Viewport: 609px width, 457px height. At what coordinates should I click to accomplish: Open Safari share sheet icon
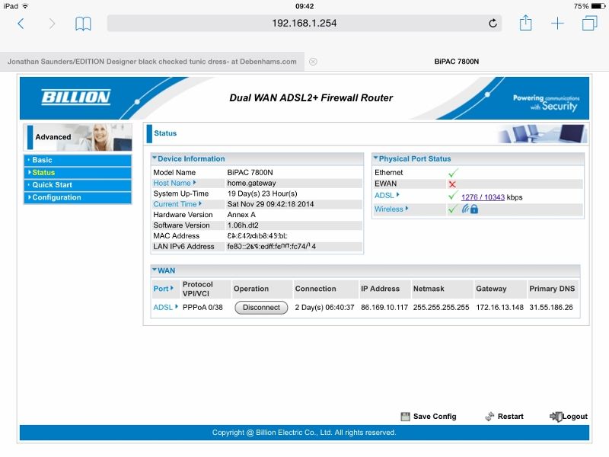pyautogui.click(x=525, y=23)
